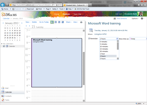Open the IE tools gear icon
Image resolution: width=147 pixels, height=105 pixels.
coord(145,5)
